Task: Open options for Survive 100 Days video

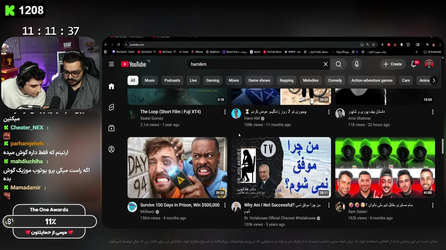Action: click(x=225, y=205)
